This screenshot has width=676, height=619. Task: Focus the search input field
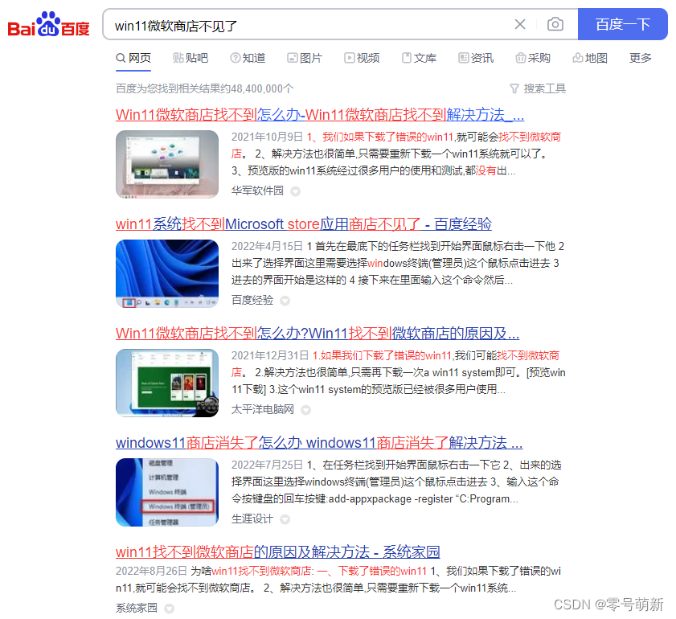pos(310,26)
